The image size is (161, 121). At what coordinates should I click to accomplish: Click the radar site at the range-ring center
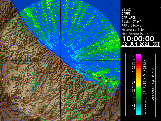pyautogui.click(x=61, y=60)
